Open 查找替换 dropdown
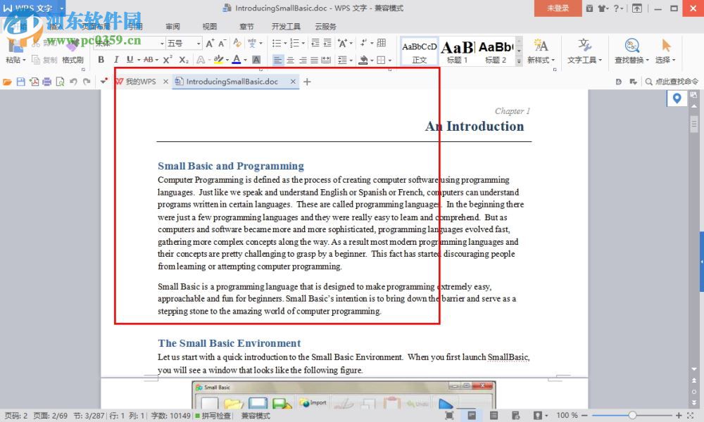 pos(631,60)
